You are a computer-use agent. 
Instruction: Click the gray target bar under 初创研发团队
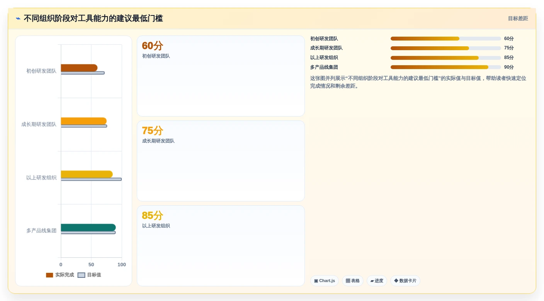(83, 73)
